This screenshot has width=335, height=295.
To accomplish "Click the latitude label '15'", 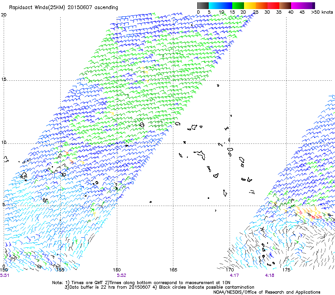I will [x=4, y=79].
